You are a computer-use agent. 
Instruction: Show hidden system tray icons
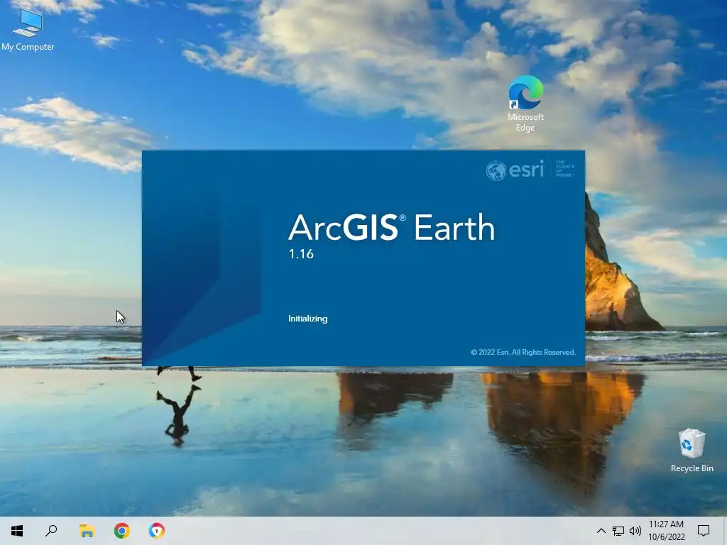point(601,531)
